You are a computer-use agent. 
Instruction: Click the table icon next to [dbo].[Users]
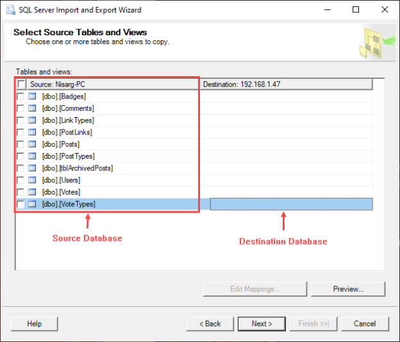click(x=32, y=180)
